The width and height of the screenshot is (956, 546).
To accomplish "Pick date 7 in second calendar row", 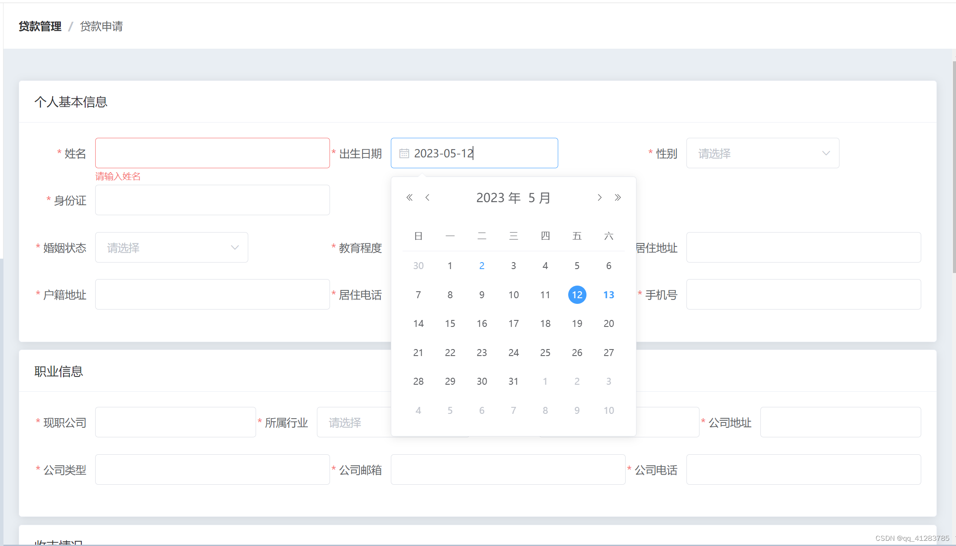I will point(418,295).
